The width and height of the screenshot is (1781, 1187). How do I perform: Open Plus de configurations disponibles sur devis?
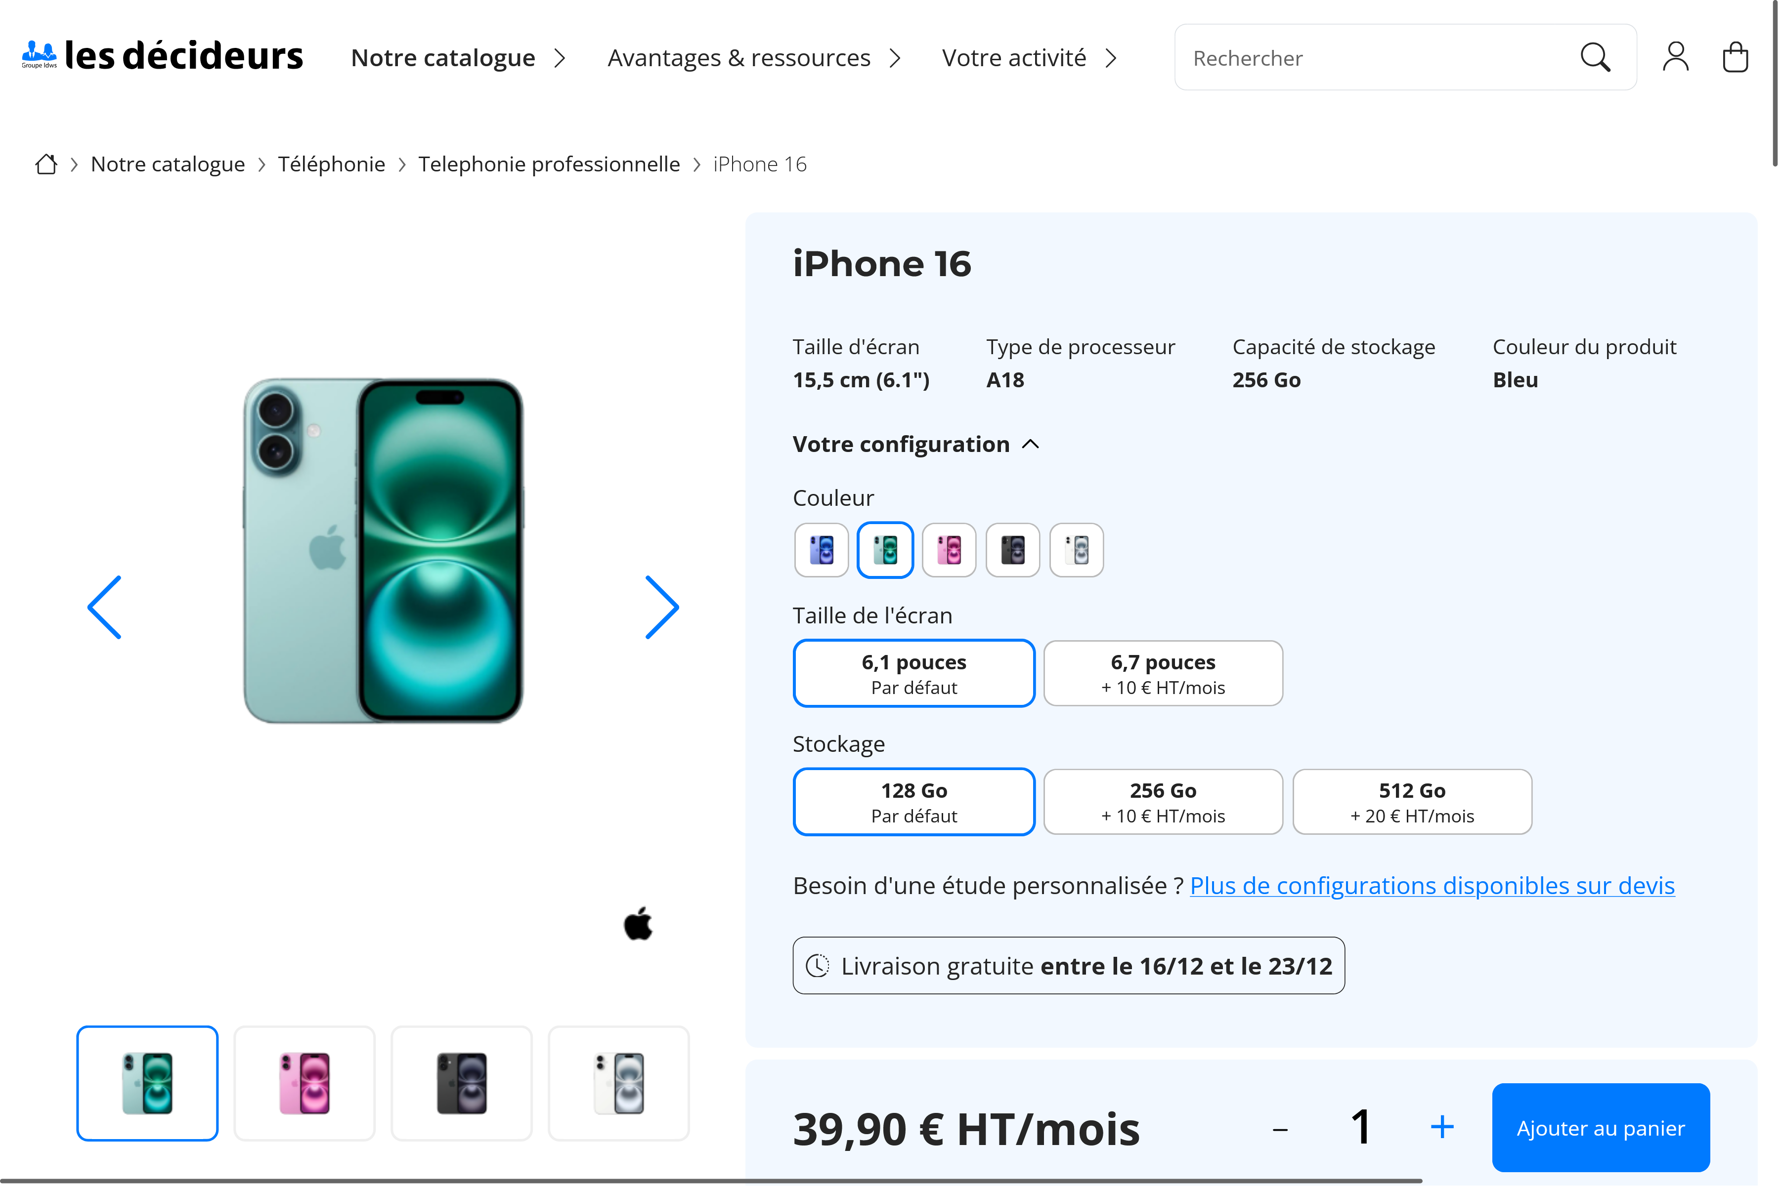click(x=1432, y=886)
